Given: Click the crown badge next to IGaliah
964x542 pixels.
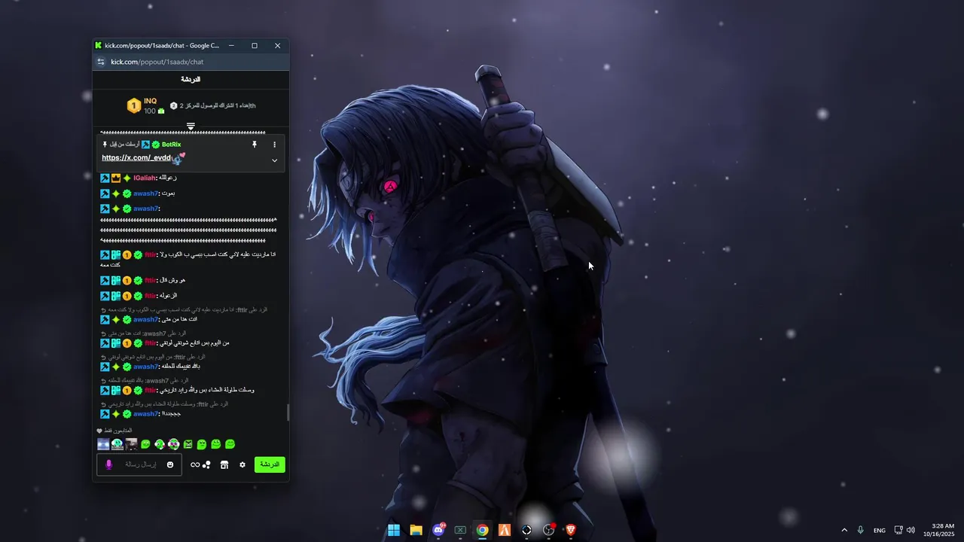Looking at the screenshot, I should tap(116, 178).
